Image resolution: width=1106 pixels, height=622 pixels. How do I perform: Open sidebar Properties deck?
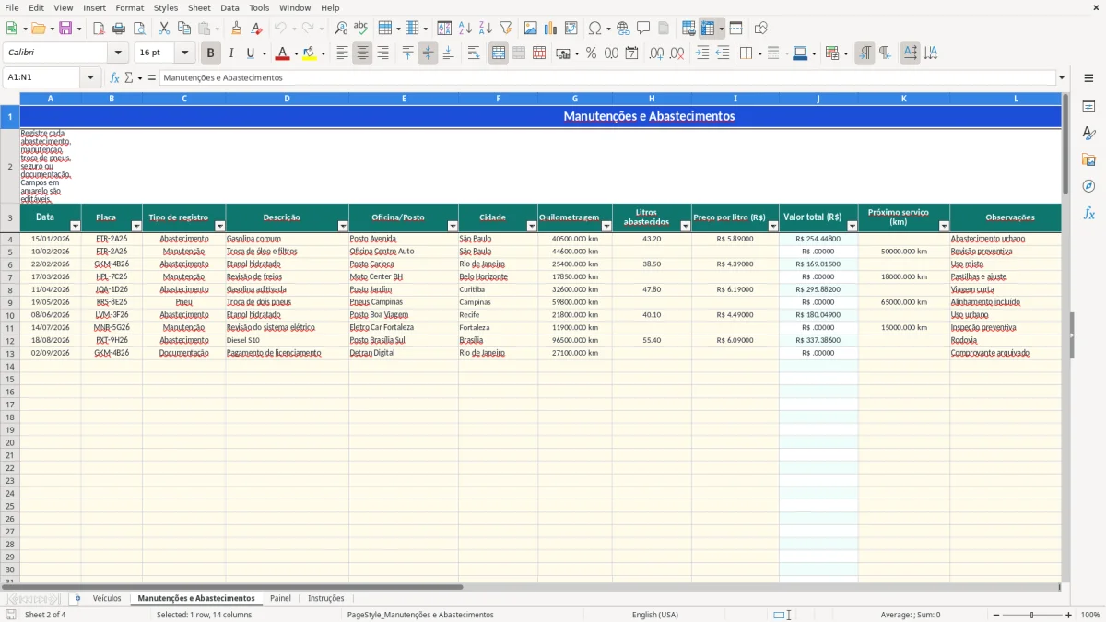1088,106
